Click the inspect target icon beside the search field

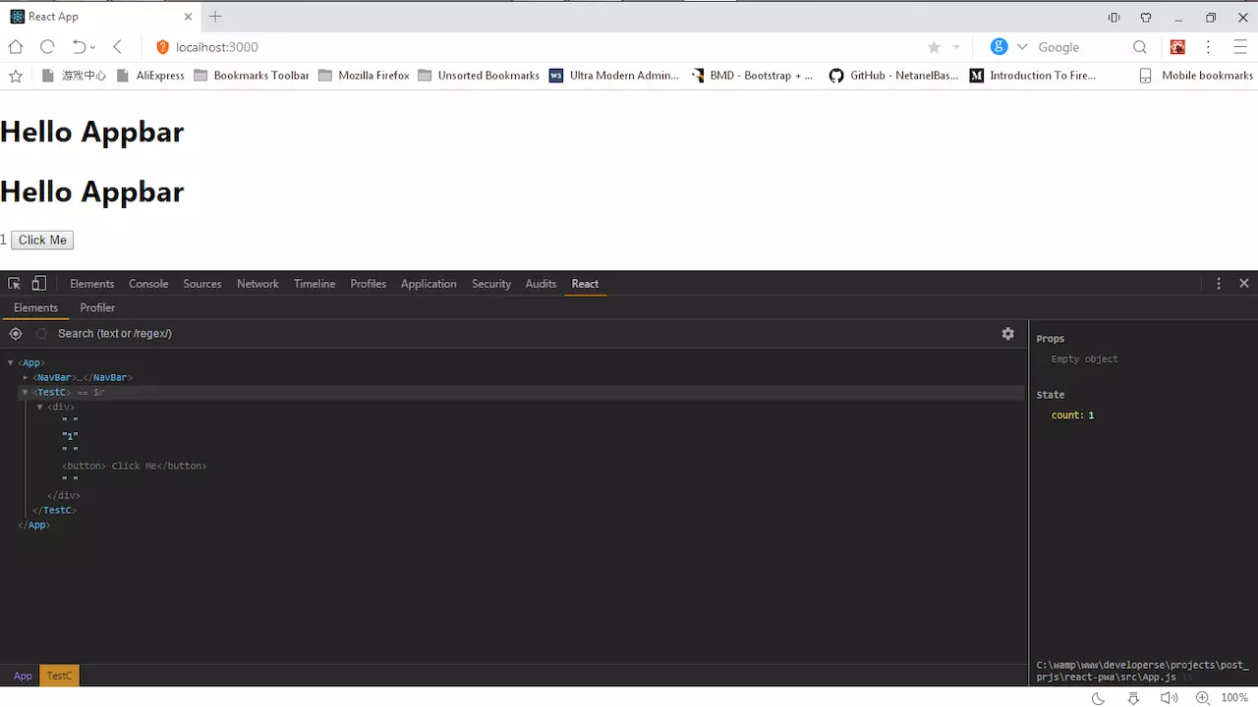(15, 333)
